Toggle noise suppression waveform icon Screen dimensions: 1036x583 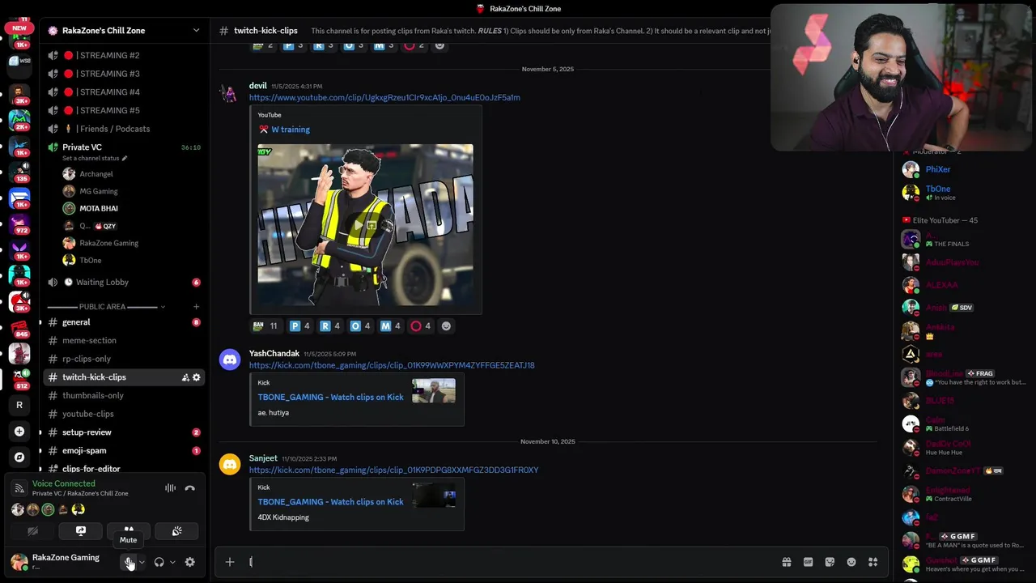point(170,488)
